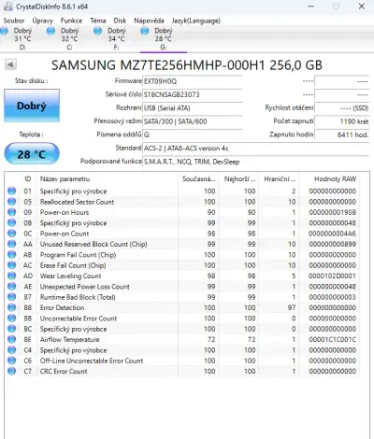The height and width of the screenshot is (439, 374).
Task: Open the Disk menu
Action: [120, 21]
